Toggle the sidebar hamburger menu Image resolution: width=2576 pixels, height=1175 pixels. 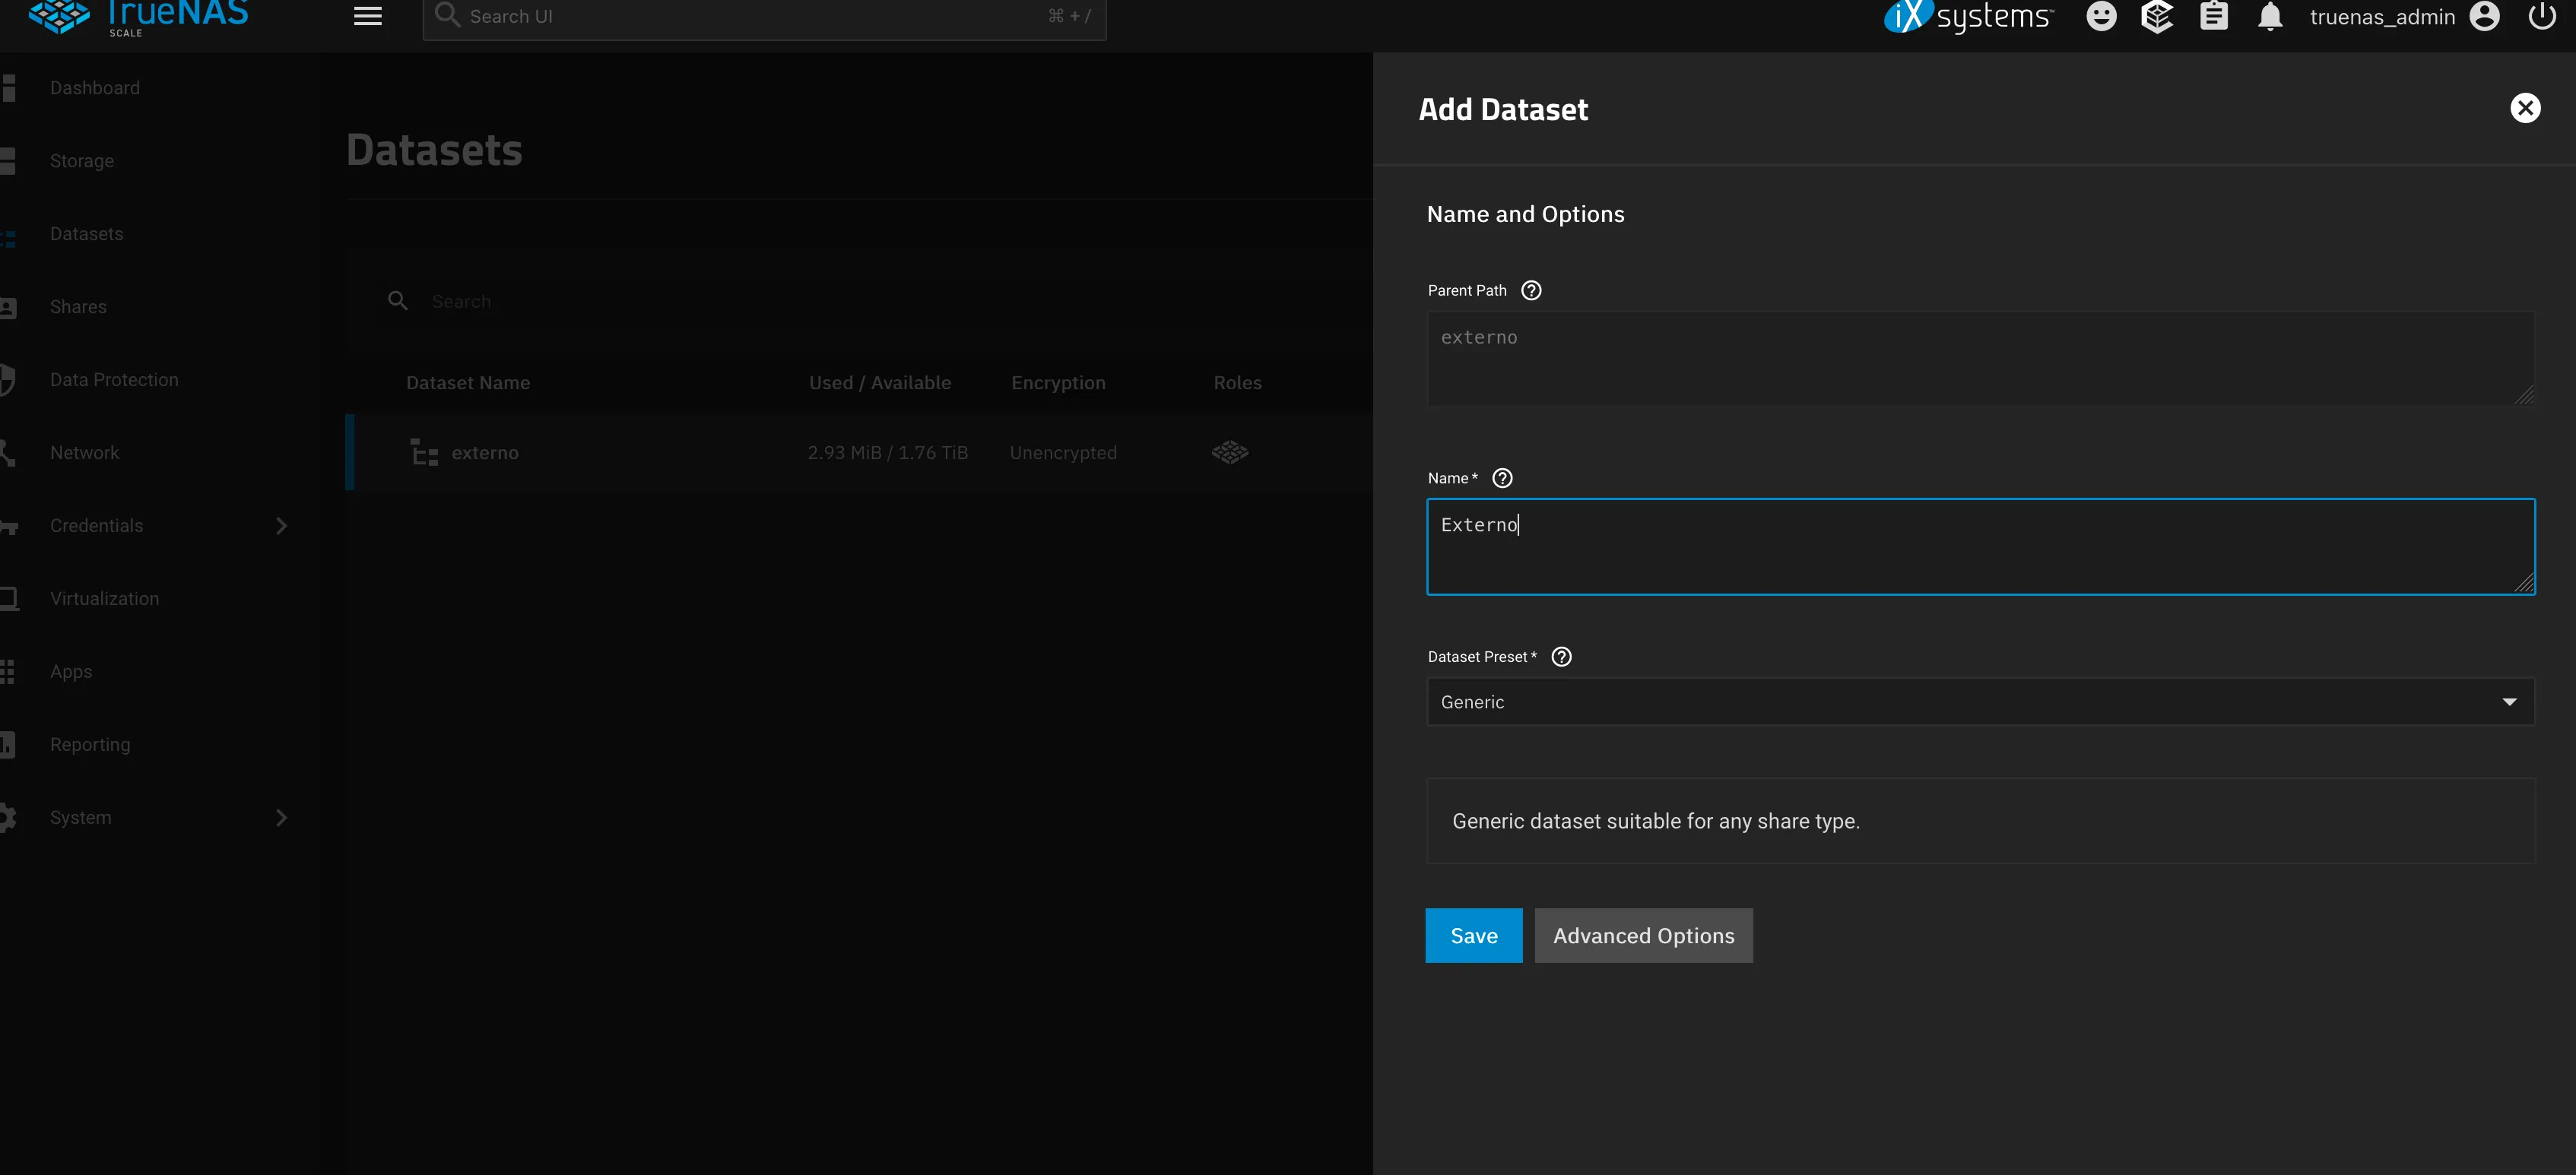coord(368,17)
